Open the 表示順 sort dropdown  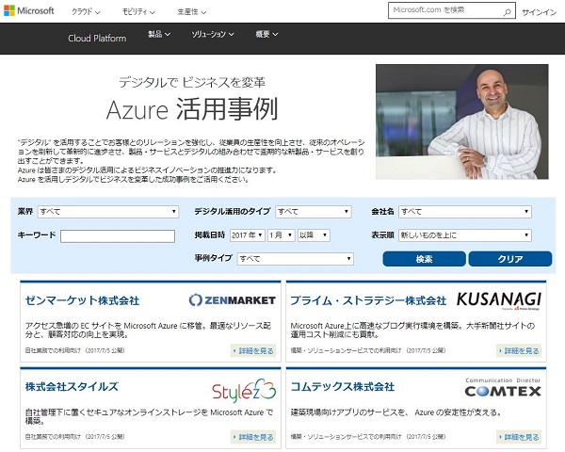tap(465, 235)
